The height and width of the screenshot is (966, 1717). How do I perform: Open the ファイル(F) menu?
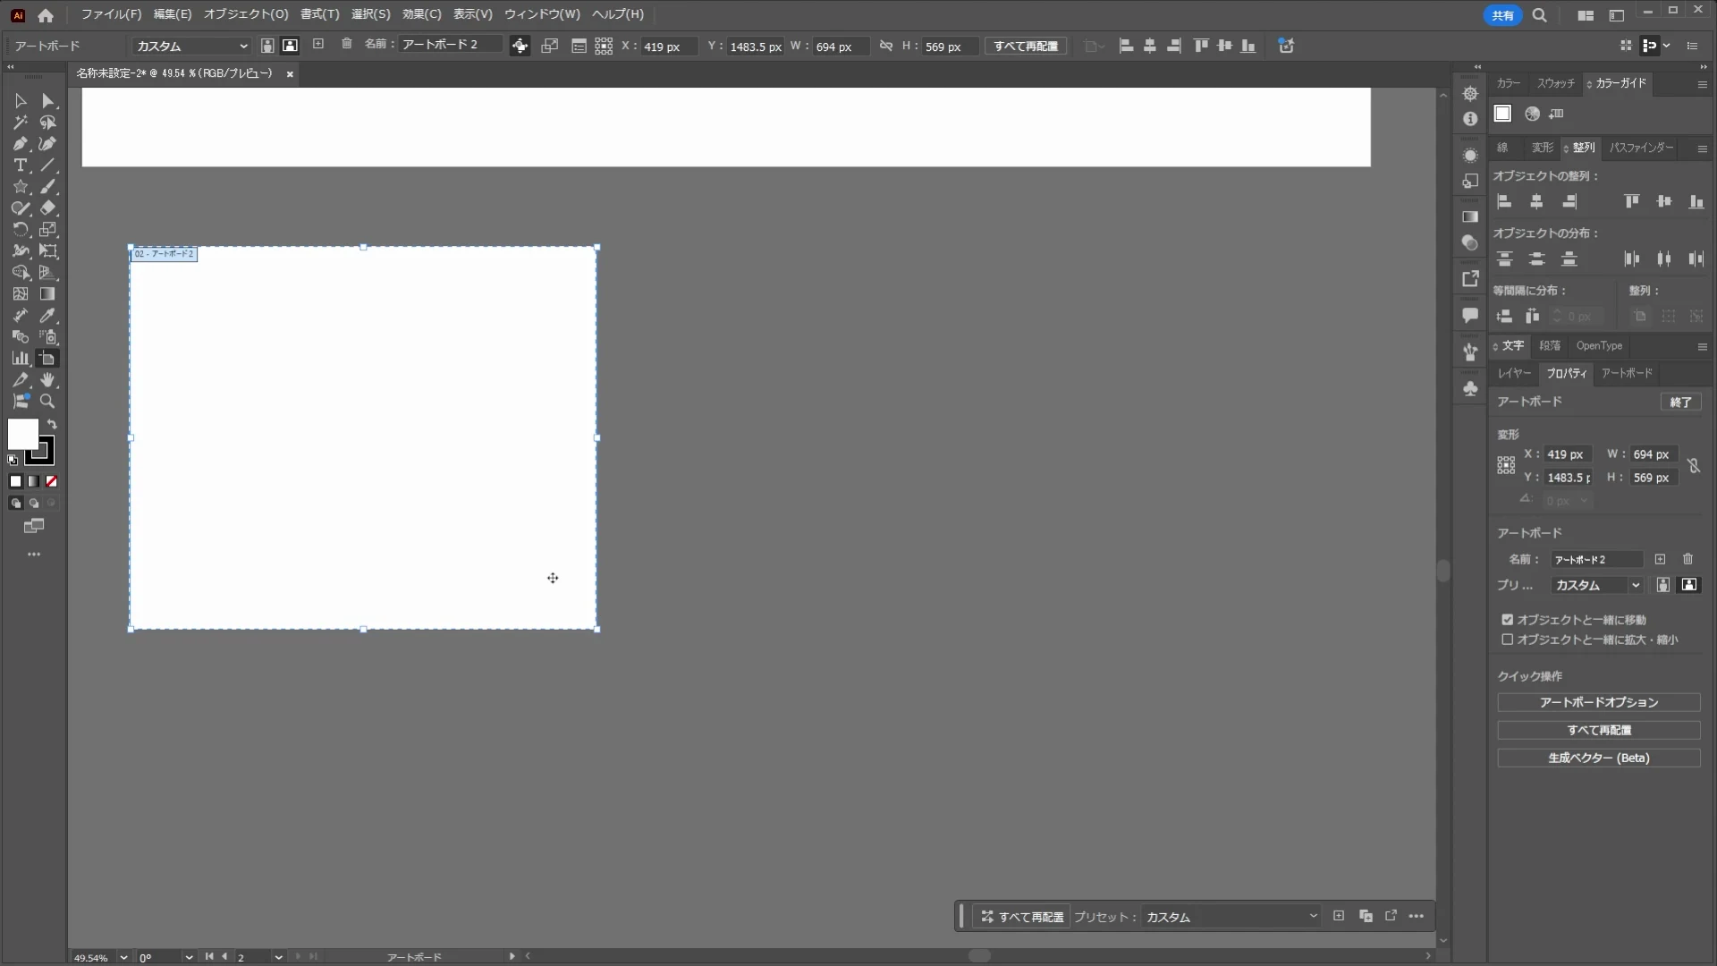[111, 14]
